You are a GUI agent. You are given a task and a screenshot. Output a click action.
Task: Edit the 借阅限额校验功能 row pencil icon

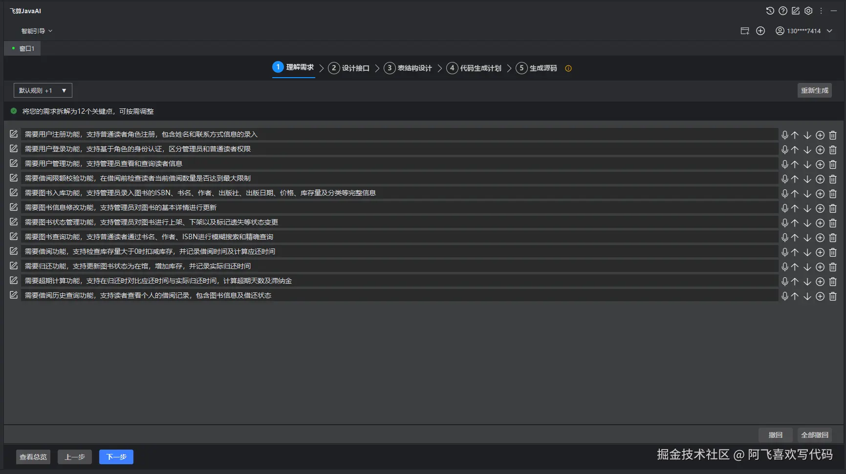(x=14, y=178)
